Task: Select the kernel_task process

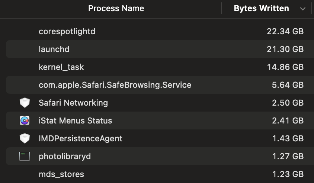Action: tap(61, 67)
